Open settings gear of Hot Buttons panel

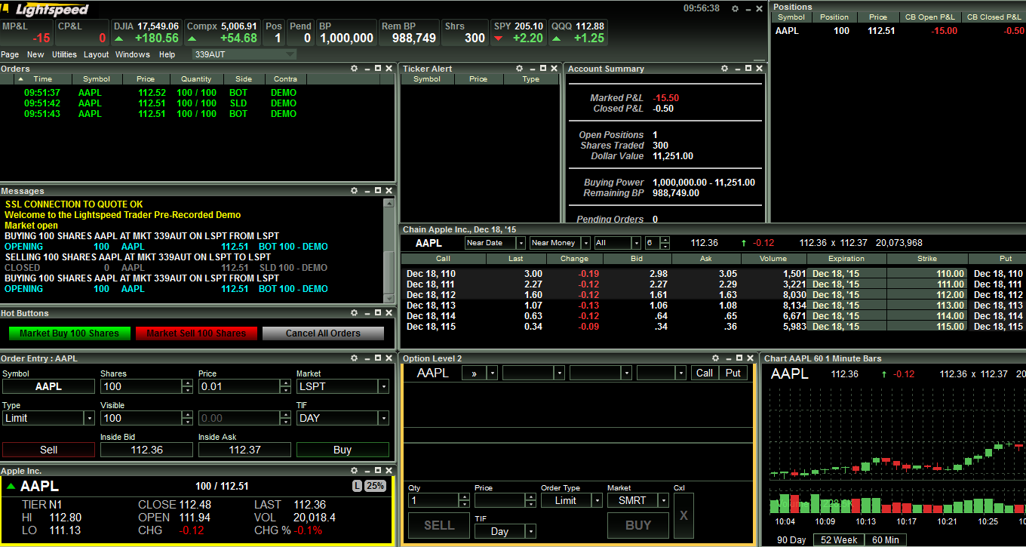[x=355, y=312]
